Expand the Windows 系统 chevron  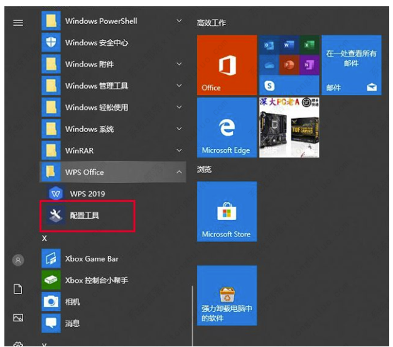pyautogui.click(x=179, y=128)
